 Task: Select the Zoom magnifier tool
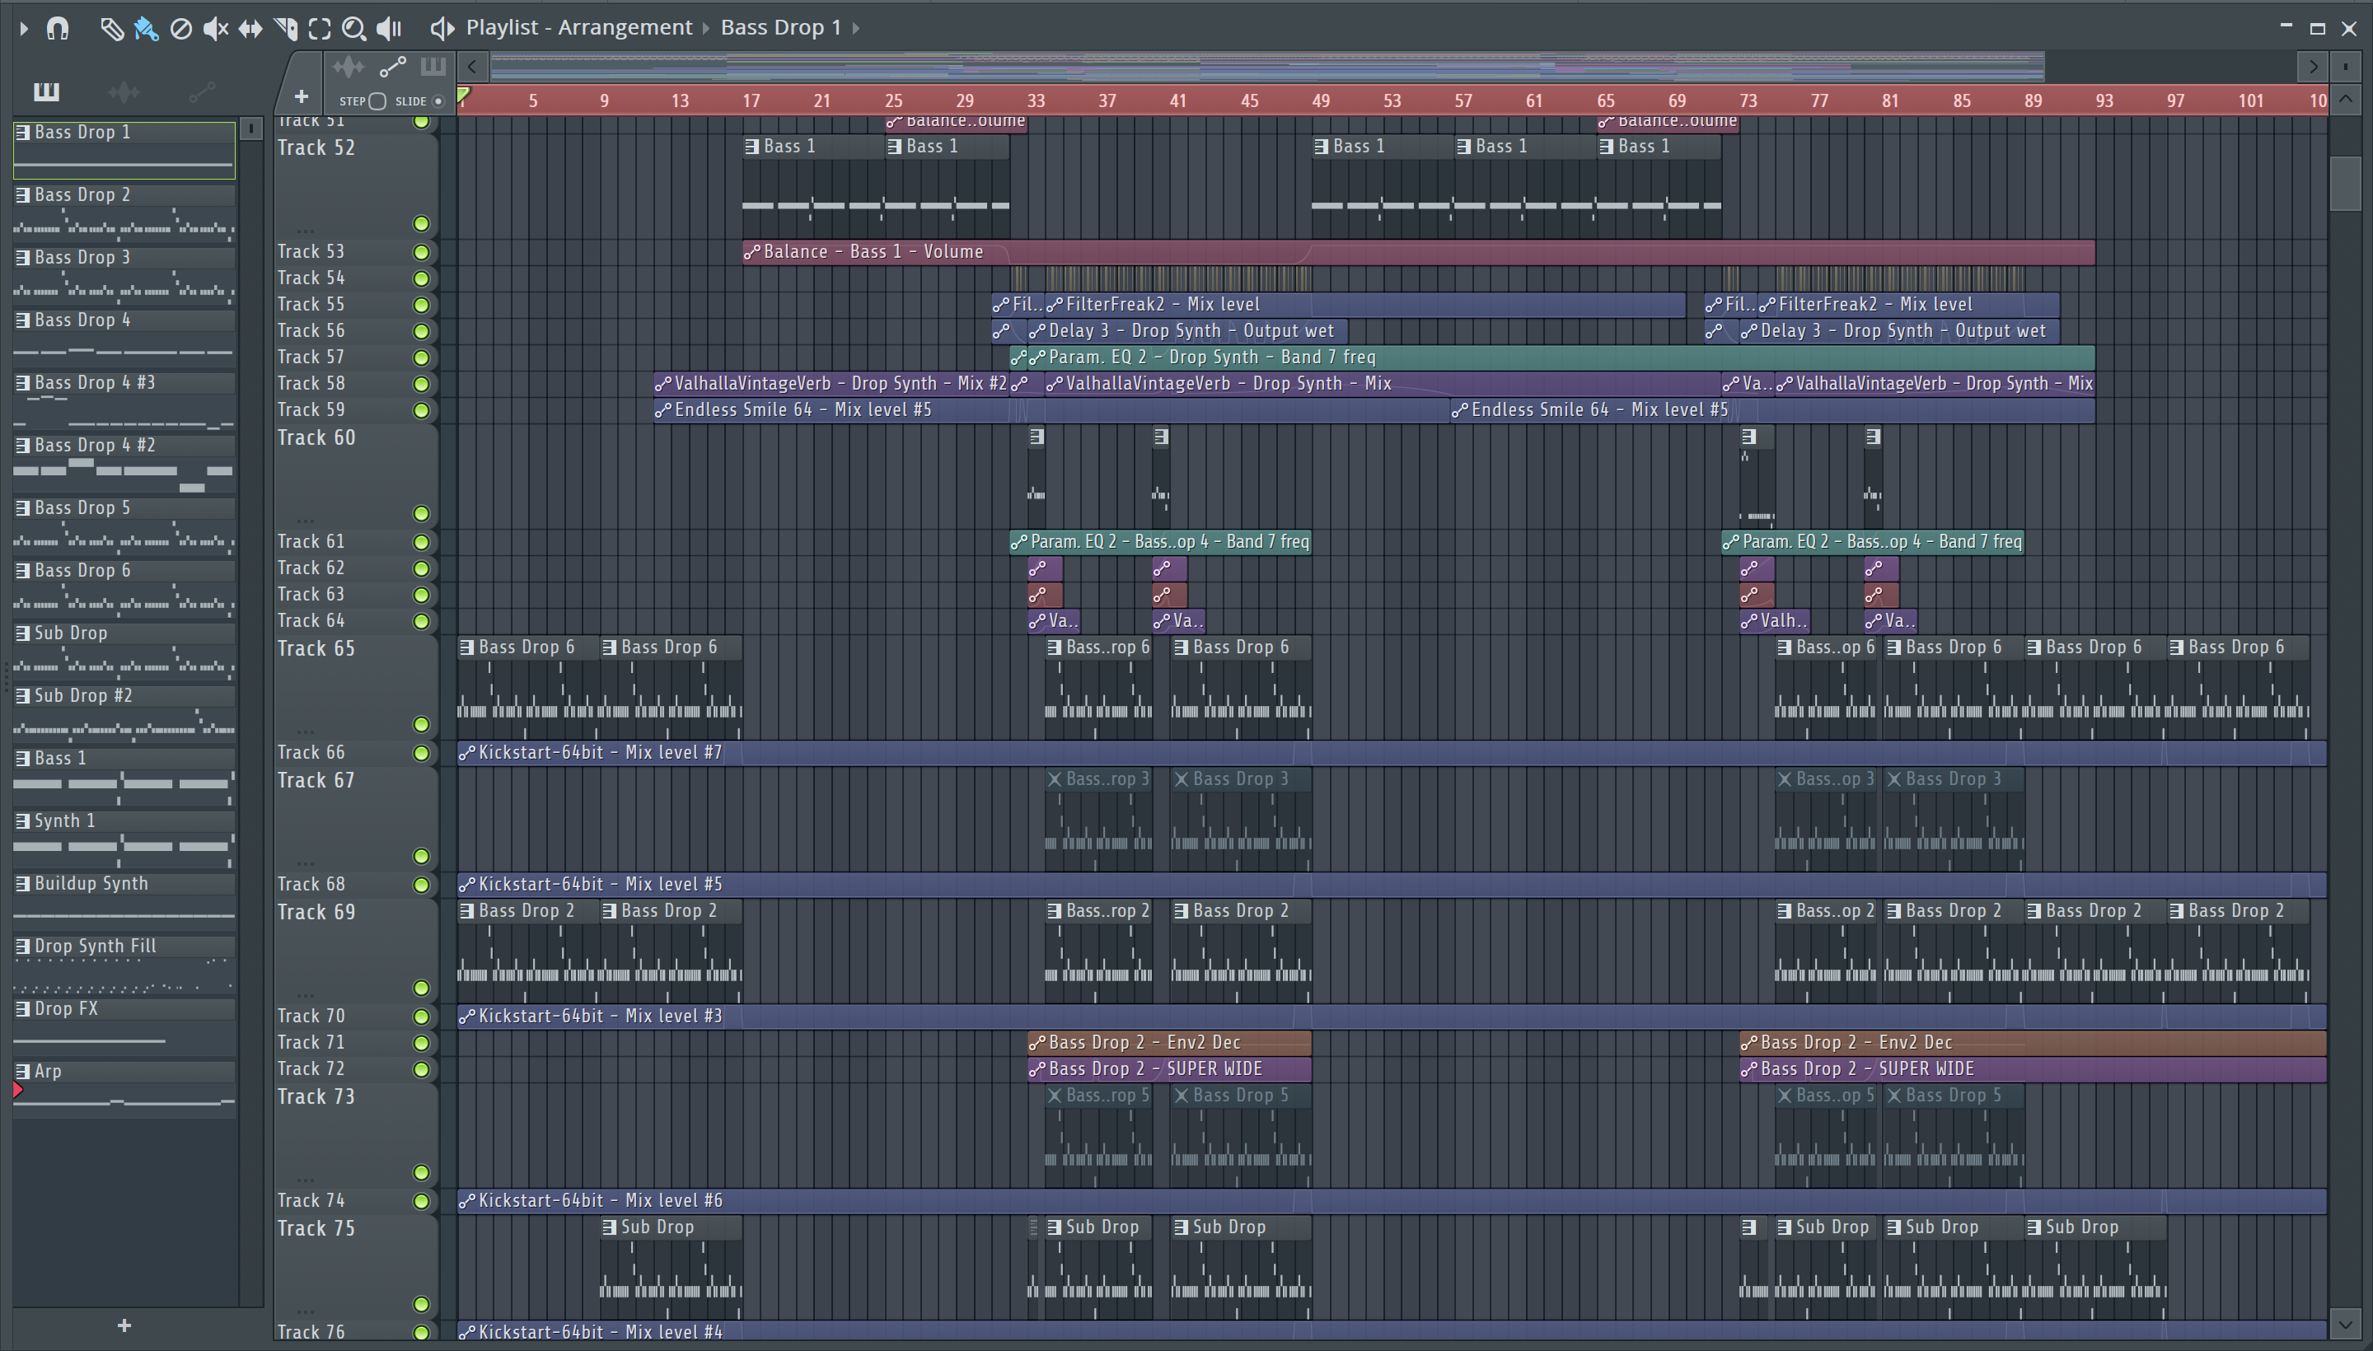coord(353,29)
